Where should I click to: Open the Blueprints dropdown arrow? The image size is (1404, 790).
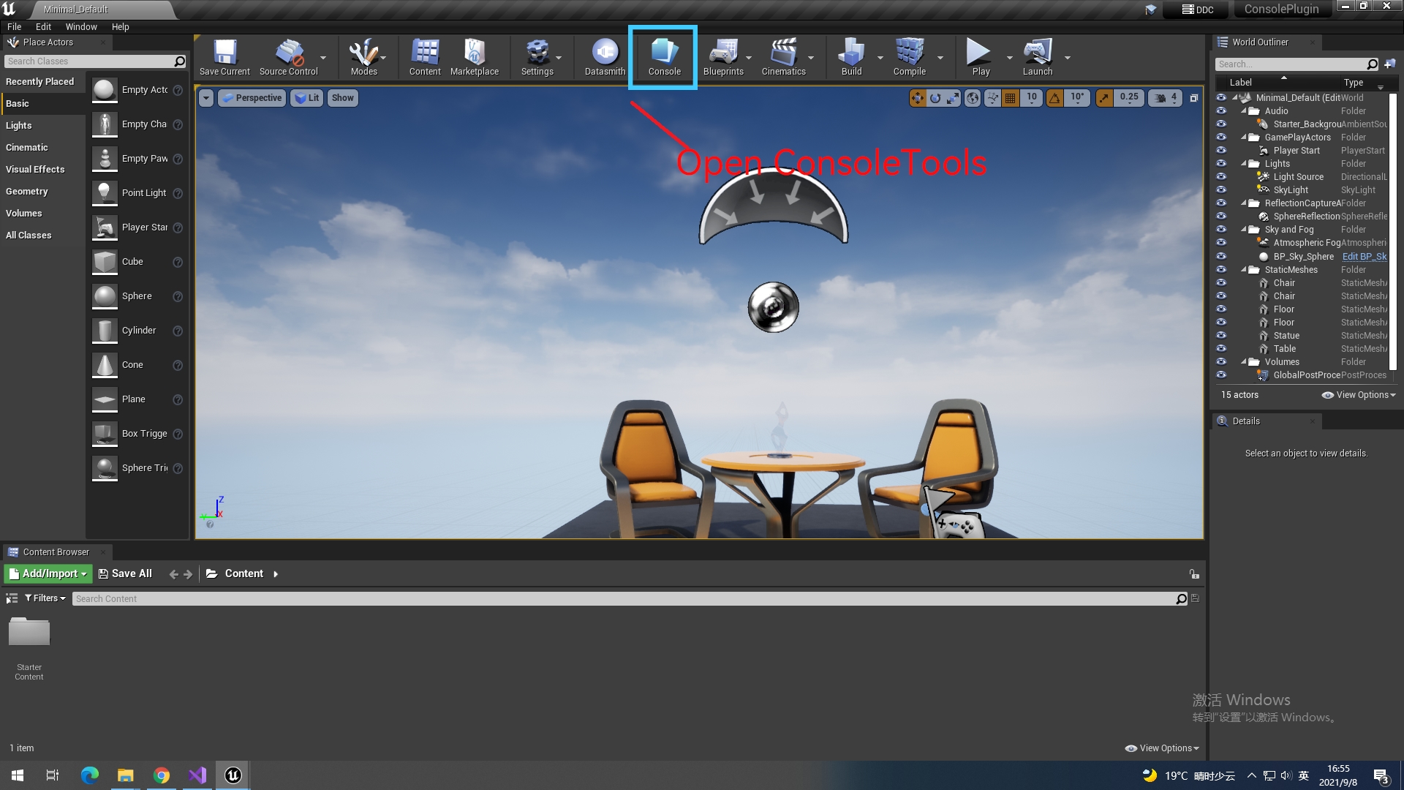(749, 57)
